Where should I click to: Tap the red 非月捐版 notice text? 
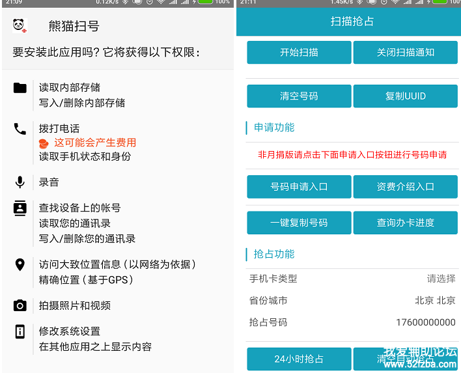tap(352, 155)
